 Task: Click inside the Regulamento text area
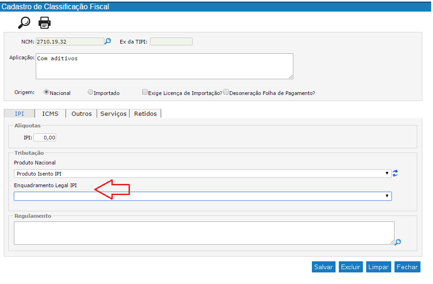(x=204, y=233)
